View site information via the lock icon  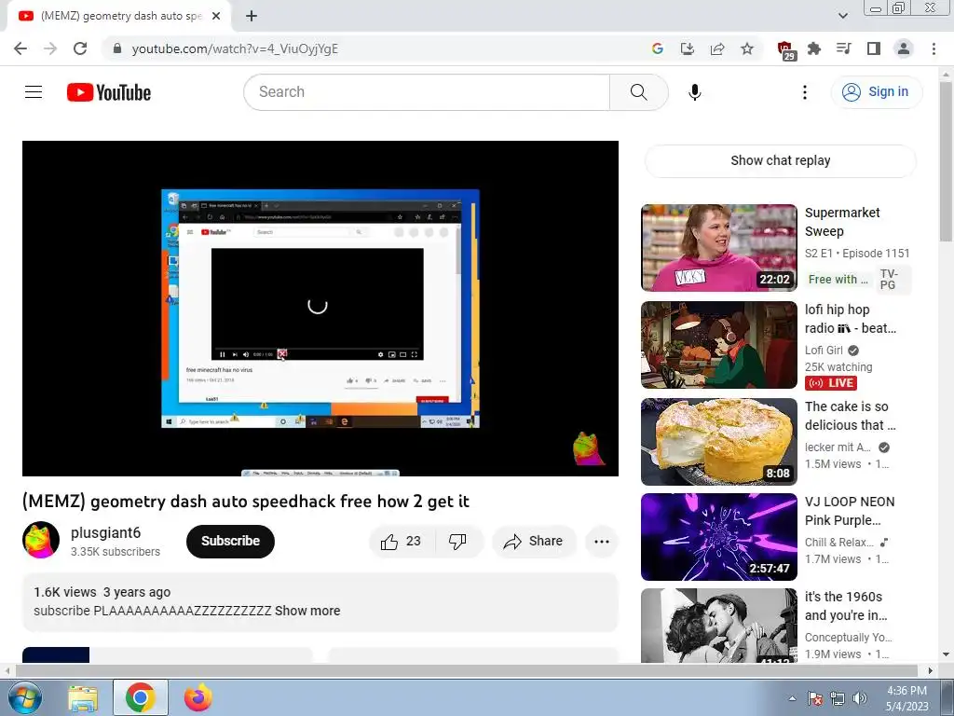pos(117,48)
